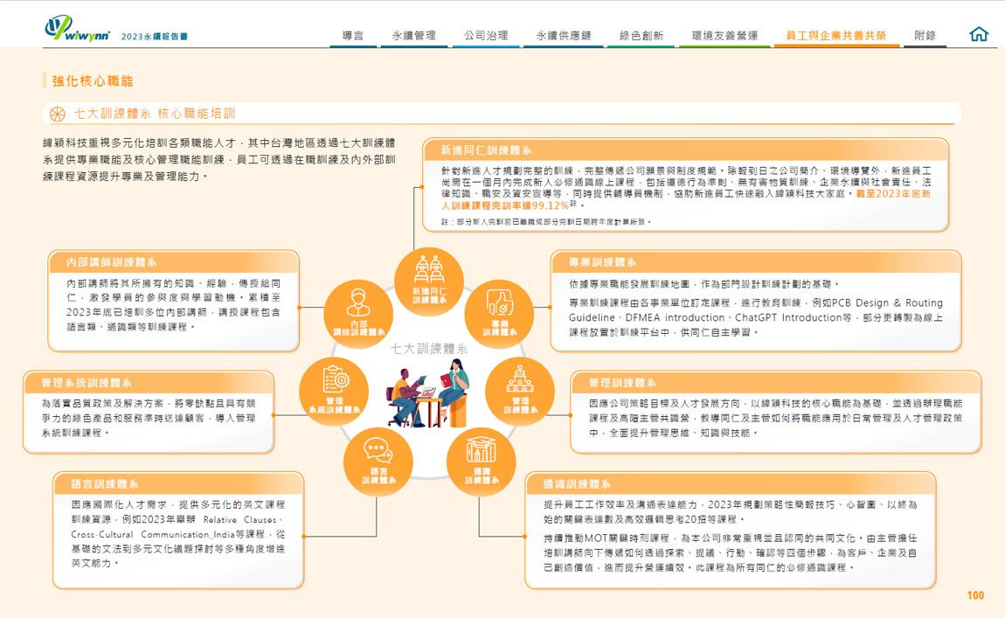Viewport: 1005px width, 618px height.
Task: Open the 綠色創新 tab
Action: click(x=641, y=36)
